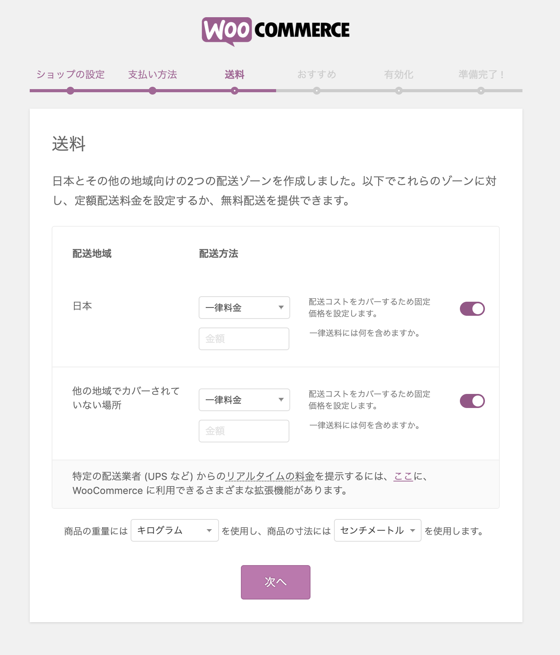This screenshot has height=655, width=560.
Task: Go to ショップの設定 step
Action: [x=70, y=74]
